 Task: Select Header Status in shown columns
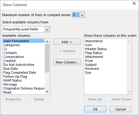(105, 49)
